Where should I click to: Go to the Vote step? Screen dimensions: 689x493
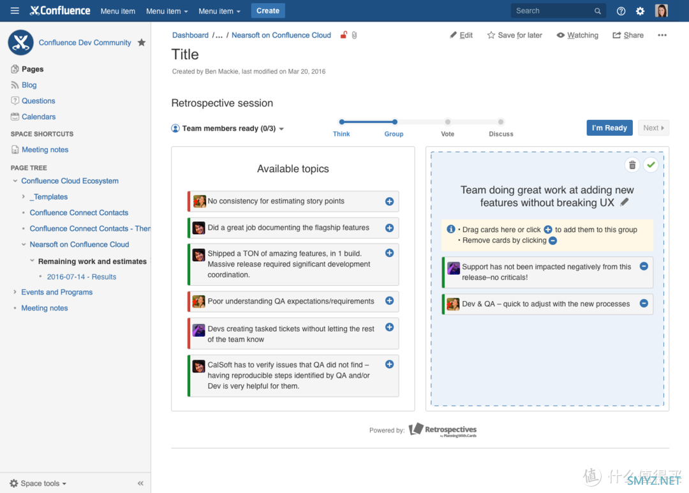pos(447,134)
